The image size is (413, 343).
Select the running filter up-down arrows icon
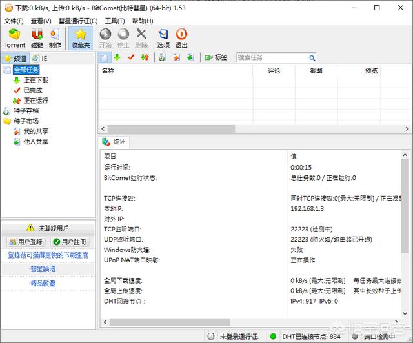pyautogui.click(x=145, y=57)
